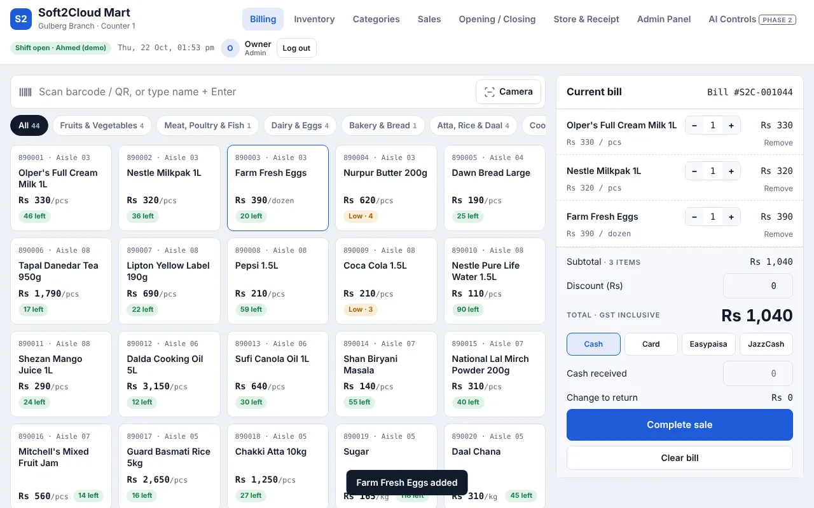Viewport: 814px width, 508px height.
Task: Open the Camera scanner
Action: click(508, 92)
